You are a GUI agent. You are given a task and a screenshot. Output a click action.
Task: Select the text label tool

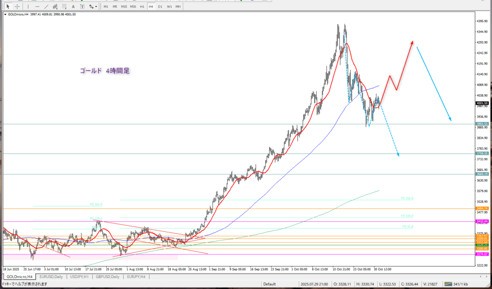[x=82, y=7]
